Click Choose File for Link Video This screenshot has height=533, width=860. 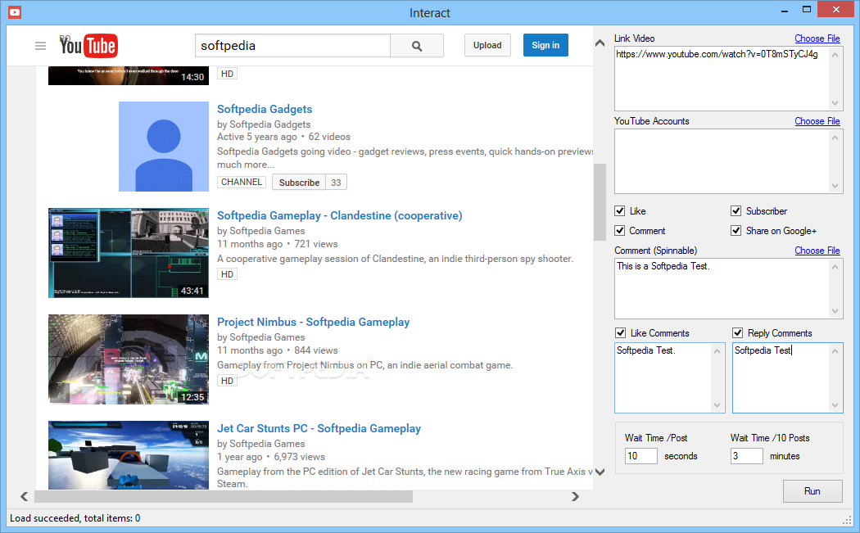tap(817, 38)
